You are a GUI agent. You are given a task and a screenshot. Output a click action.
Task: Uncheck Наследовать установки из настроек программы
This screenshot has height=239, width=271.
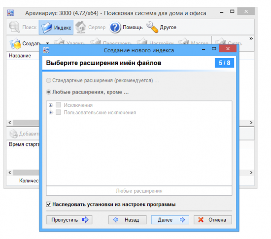49,205
